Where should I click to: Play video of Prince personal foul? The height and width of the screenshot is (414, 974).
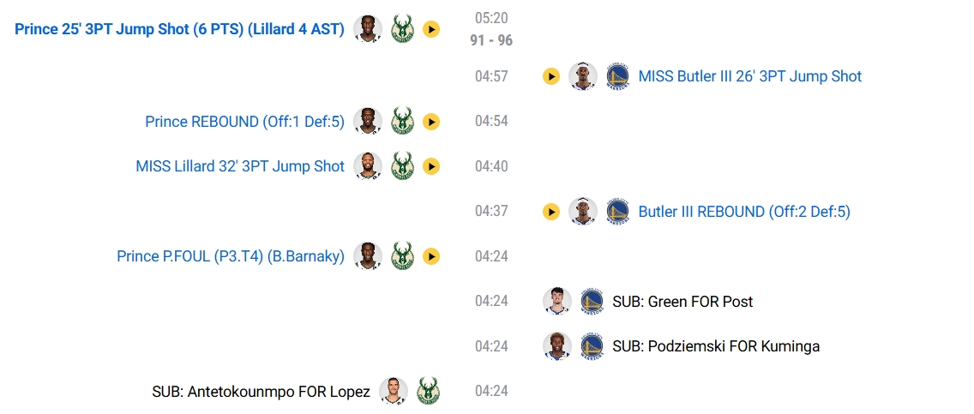pos(431,256)
